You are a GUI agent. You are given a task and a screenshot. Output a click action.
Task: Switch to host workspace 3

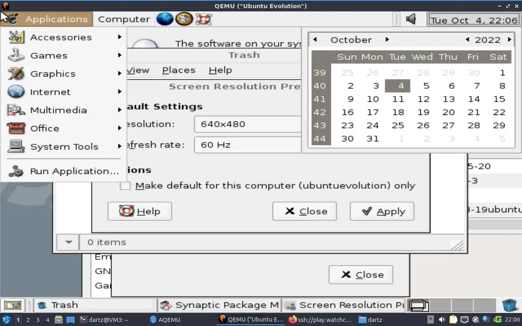(x=38, y=320)
